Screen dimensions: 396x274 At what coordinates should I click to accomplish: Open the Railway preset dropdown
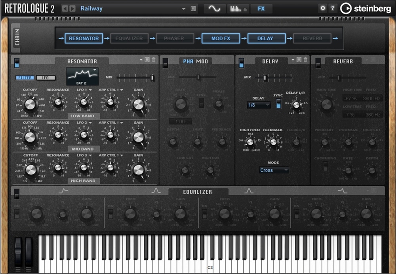coord(184,9)
